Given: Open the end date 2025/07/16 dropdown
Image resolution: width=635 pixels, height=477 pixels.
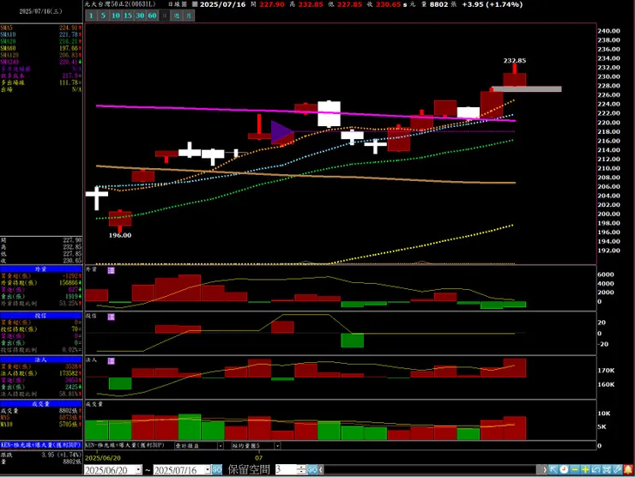Looking at the screenshot, I should click(208, 470).
